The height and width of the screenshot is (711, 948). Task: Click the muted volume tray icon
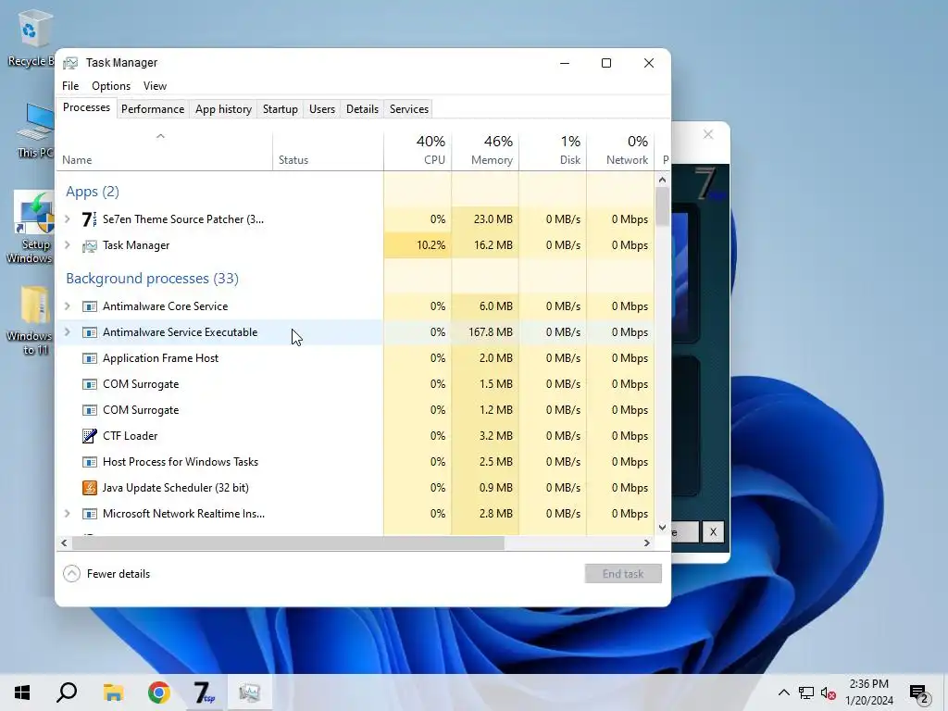[829, 692]
